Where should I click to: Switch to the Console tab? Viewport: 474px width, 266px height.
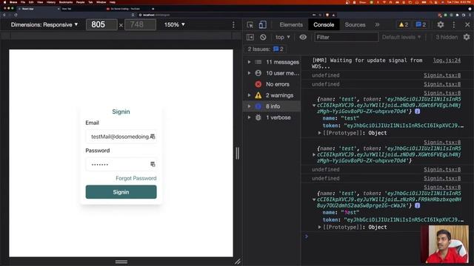[x=324, y=24]
